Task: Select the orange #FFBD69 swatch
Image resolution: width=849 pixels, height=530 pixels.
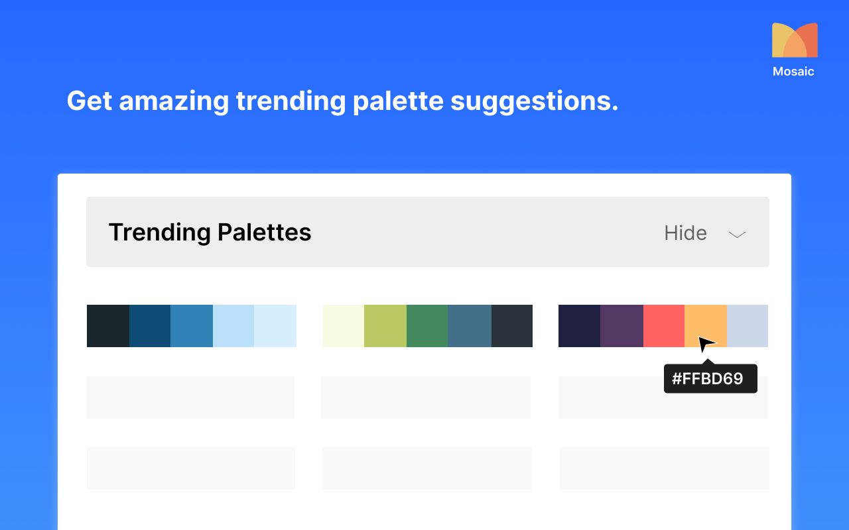Action: tap(706, 326)
